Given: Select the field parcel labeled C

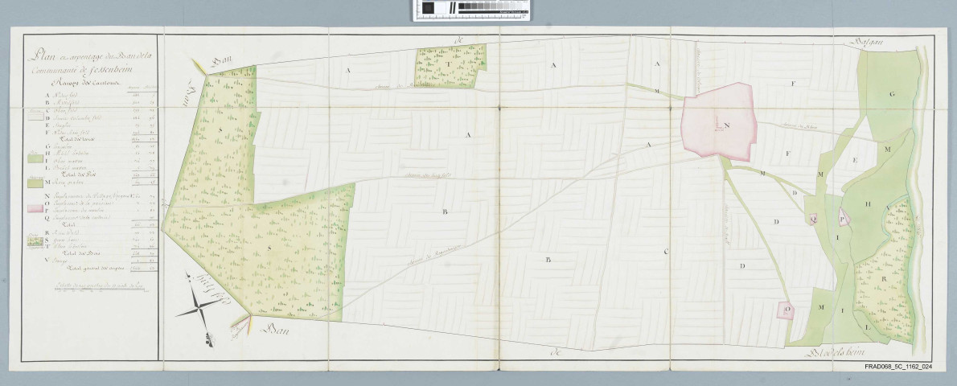Looking at the screenshot, I should 666,252.
